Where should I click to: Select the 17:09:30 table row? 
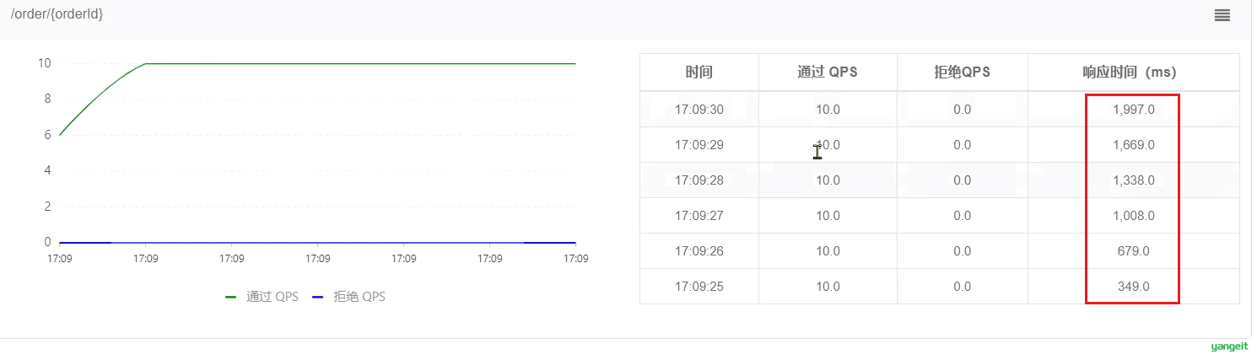(940, 110)
